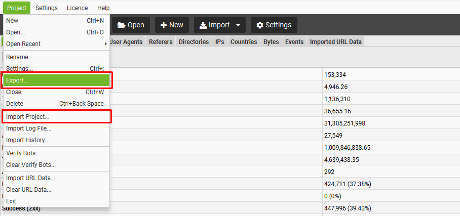Select Clear Verify Bots... entry
Viewport: 460px width, 216px height.
pyautogui.click(x=56, y=165)
